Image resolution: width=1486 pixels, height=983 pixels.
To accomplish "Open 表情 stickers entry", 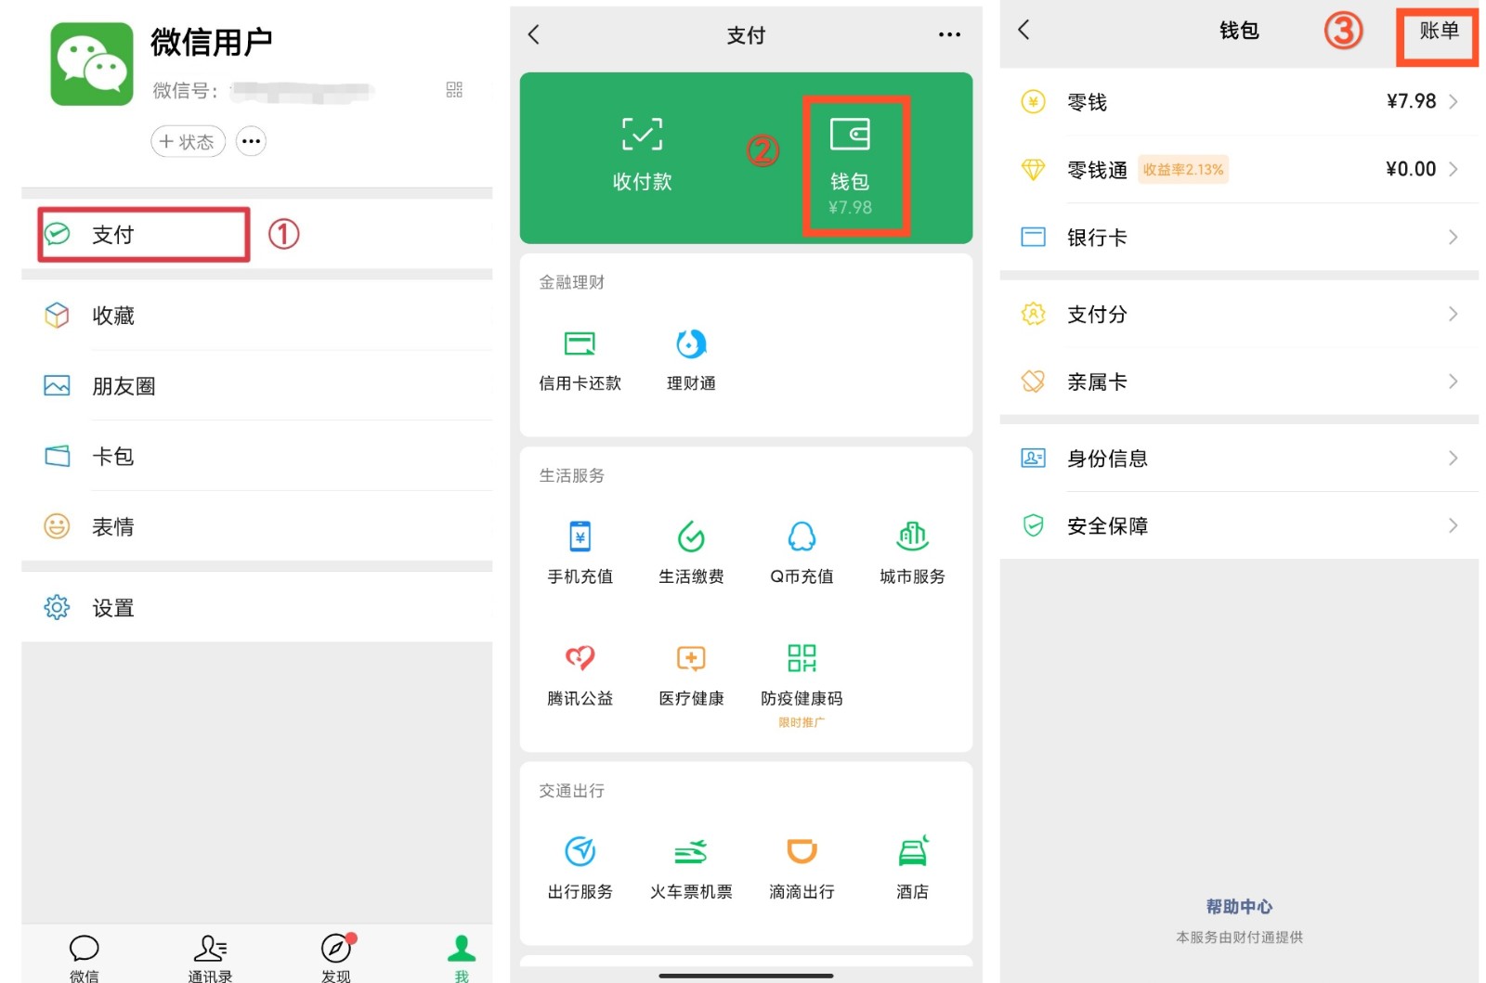I will pyautogui.click(x=257, y=526).
